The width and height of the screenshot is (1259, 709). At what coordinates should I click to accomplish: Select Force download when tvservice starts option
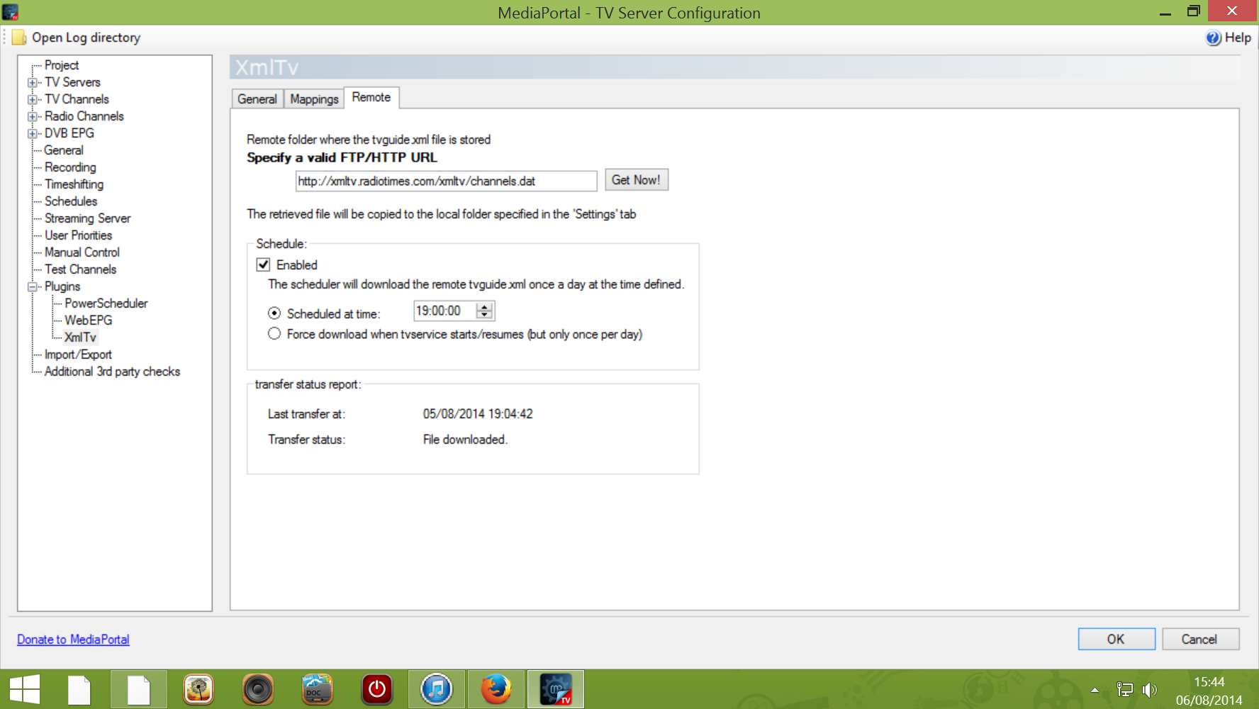coord(274,334)
